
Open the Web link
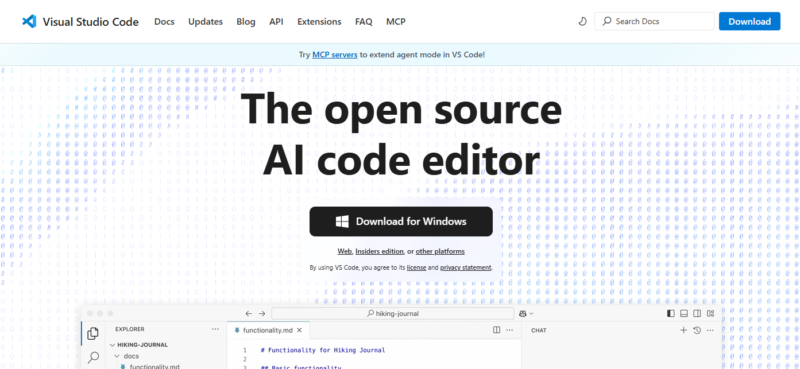pyautogui.click(x=345, y=251)
